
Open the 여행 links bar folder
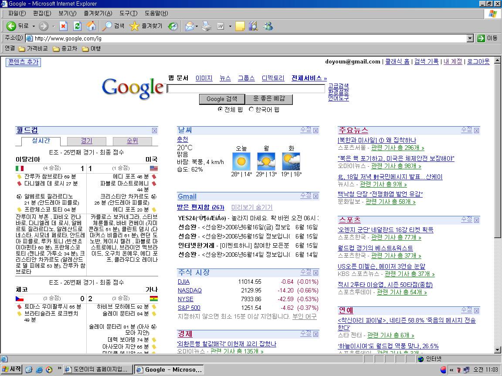pyautogui.click(x=91, y=49)
